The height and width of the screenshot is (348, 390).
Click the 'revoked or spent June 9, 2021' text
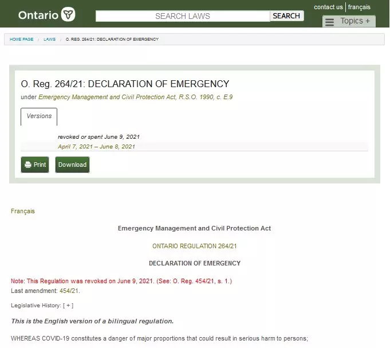[x=99, y=137]
